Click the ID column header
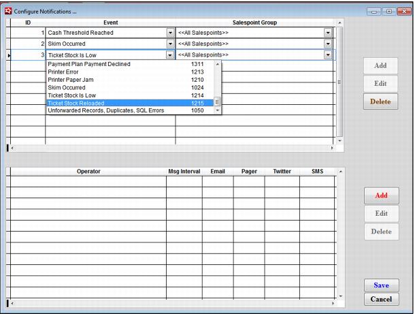Screen dimensions: 415x314 coord(28,22)
